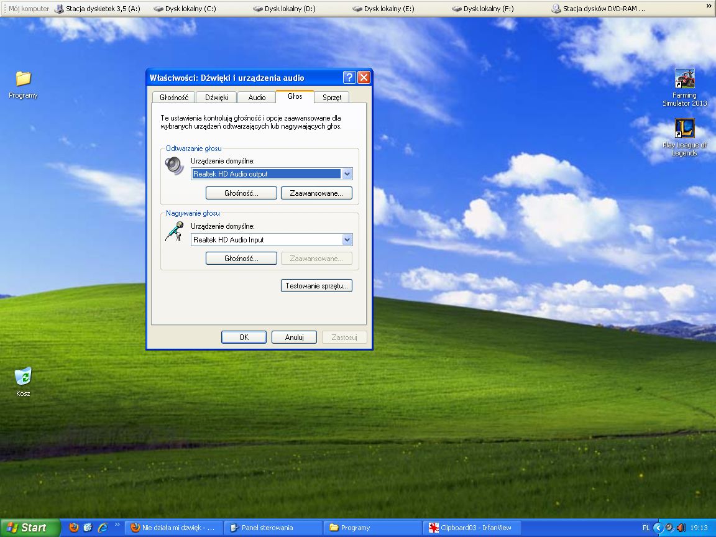Open Stacja dysków DVD-RAM drive

[599, 9]
